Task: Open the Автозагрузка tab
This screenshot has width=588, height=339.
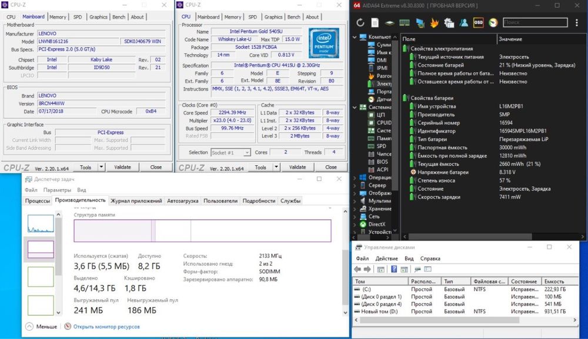Action: click(183, 201)
